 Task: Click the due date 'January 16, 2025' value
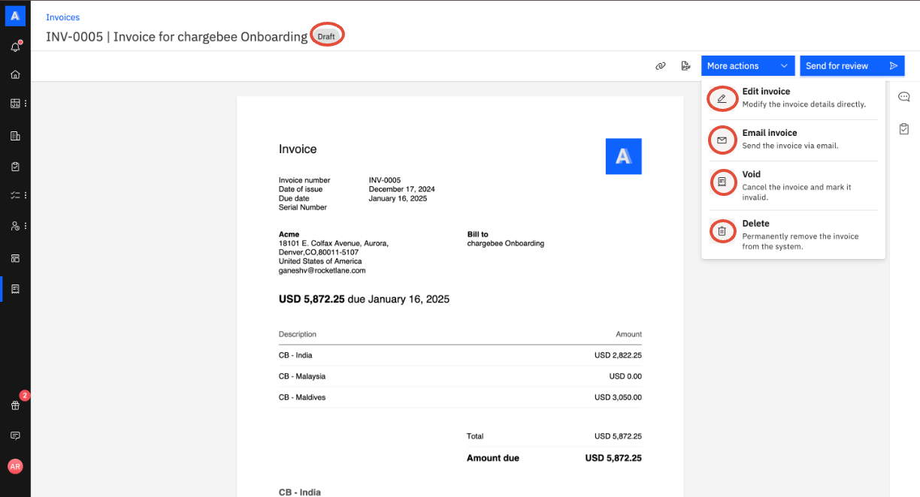pos(397,198)
